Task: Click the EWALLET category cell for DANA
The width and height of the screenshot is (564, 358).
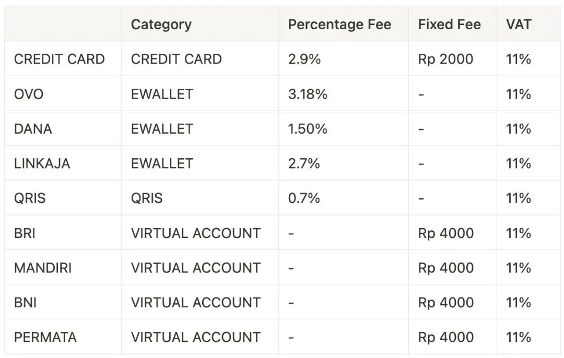Action: coord(162,129)
